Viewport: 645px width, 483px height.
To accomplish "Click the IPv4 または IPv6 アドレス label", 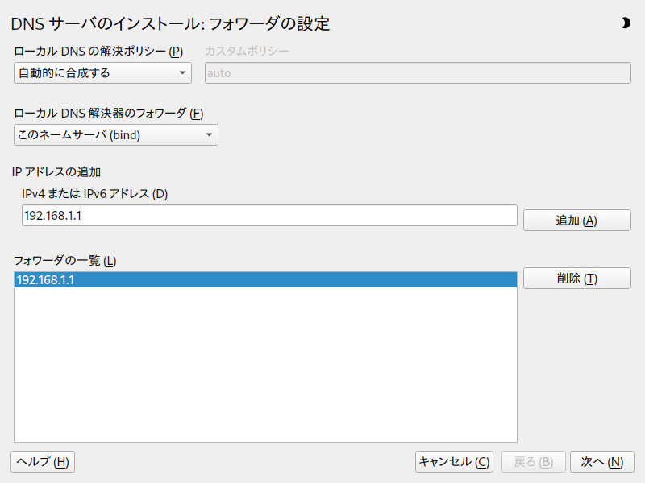I will pos(94,193).
